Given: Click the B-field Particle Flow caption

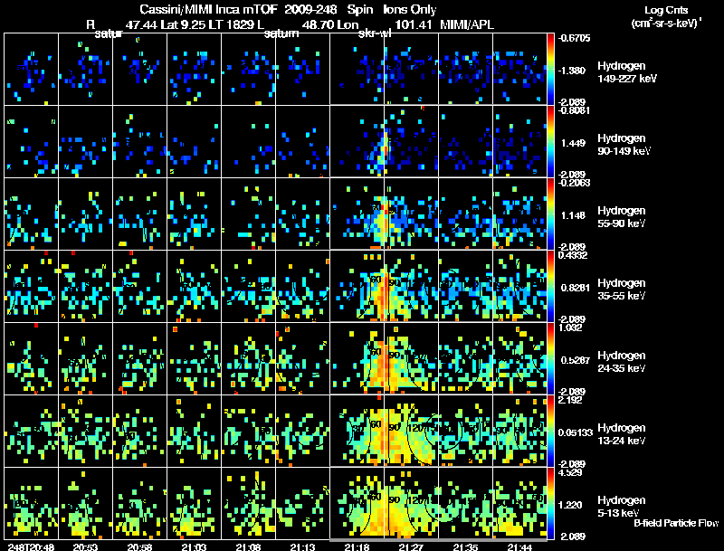Looking at the screenshot, I should (x=676, y=523).
